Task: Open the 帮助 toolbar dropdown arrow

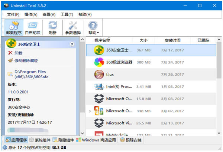Action: click(x=98, y=33)
